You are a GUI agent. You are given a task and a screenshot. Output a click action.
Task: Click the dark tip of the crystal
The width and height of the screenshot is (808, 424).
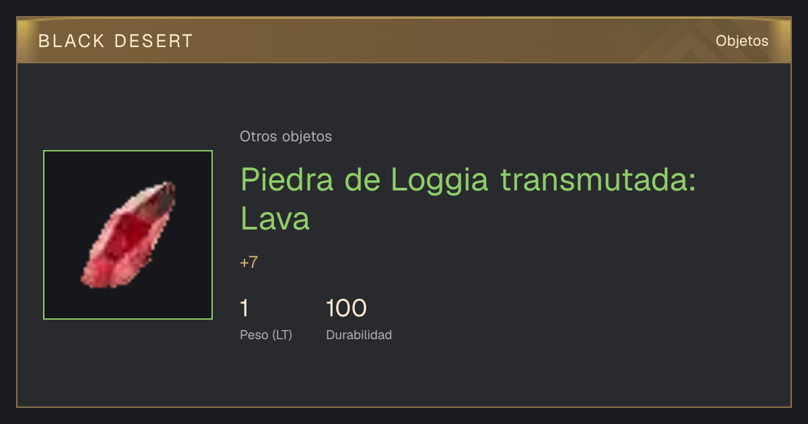click(x=165, y=193)
